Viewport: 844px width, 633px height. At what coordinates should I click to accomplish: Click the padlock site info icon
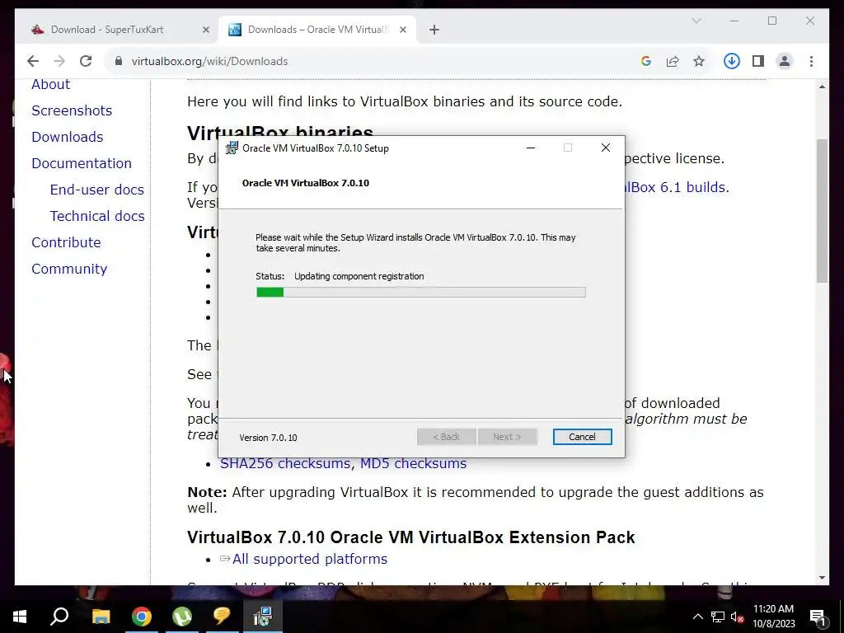point(119,61)
